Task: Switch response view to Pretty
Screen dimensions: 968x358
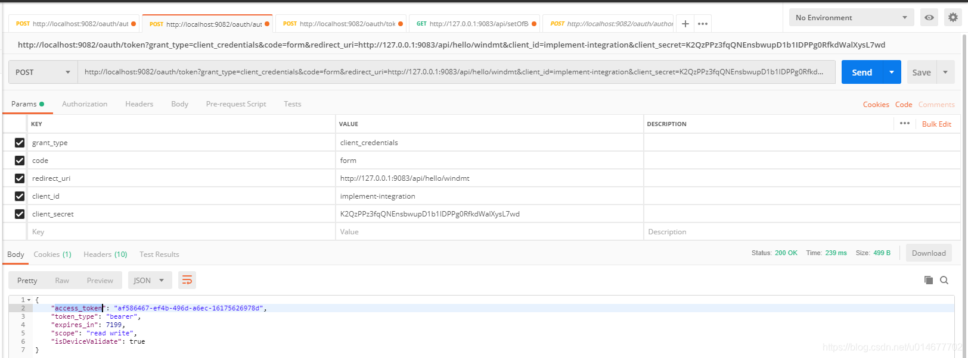Action: coord(27,280)
